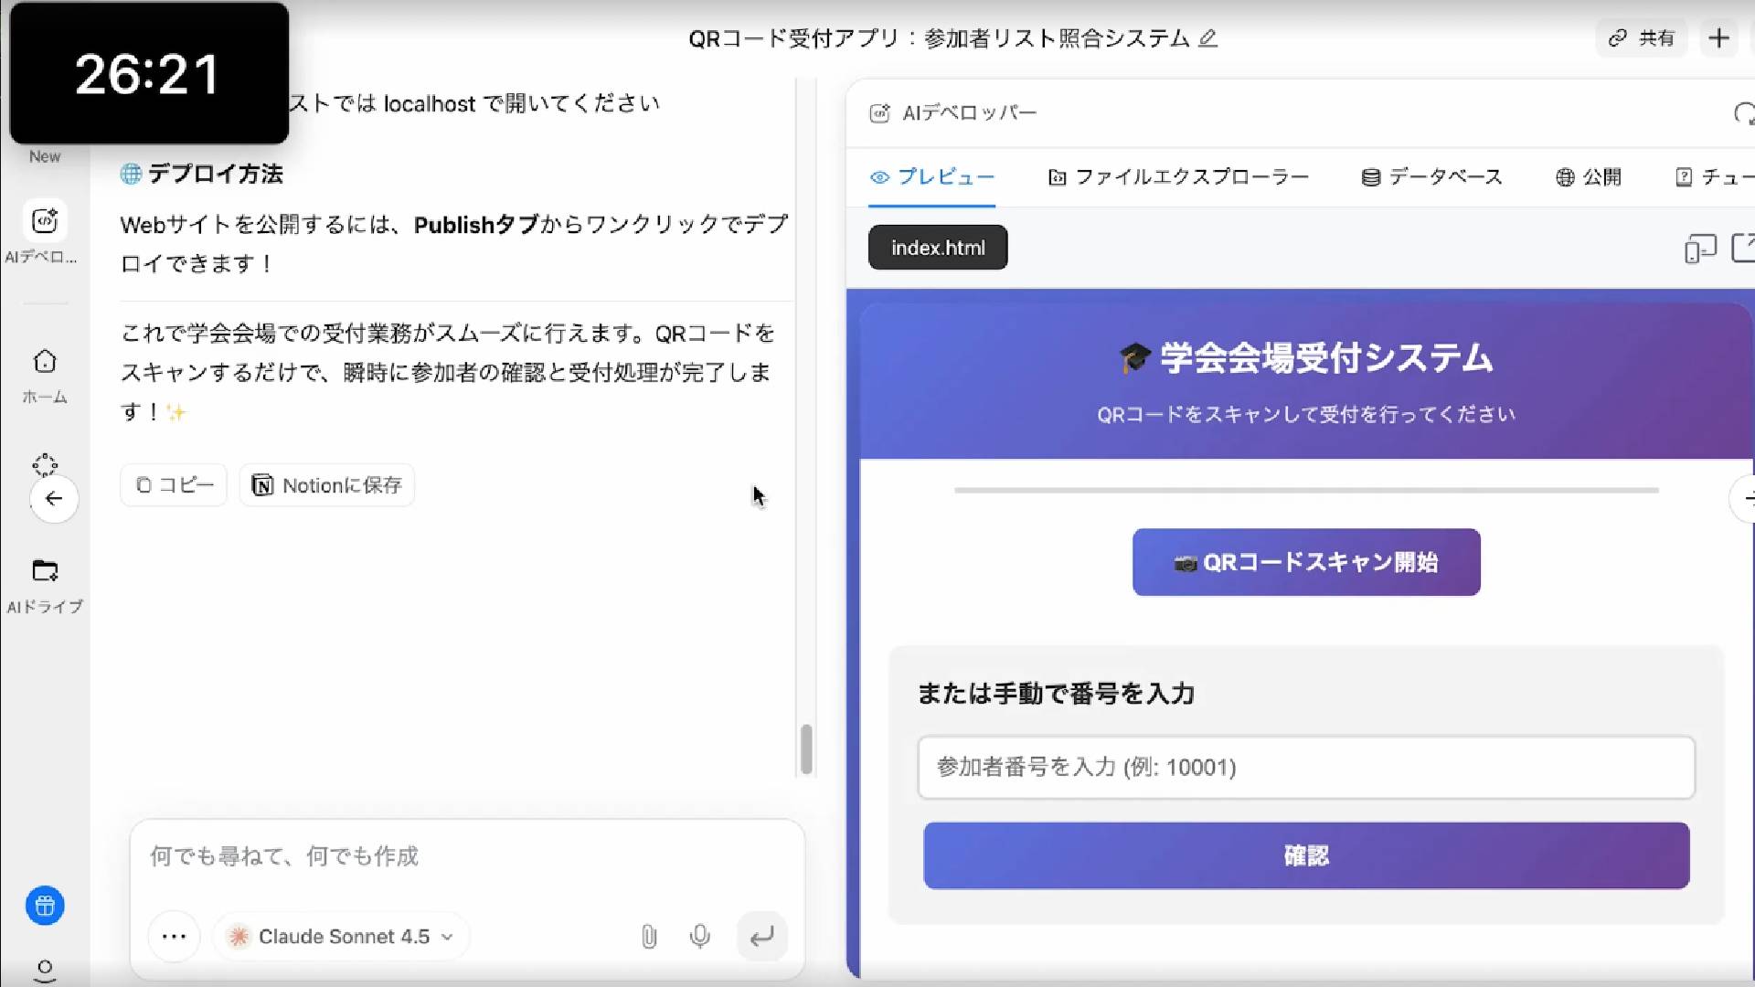
Task: Click the pencil edit title icon
Action: pyautogui.click(x=1207, y=38)
